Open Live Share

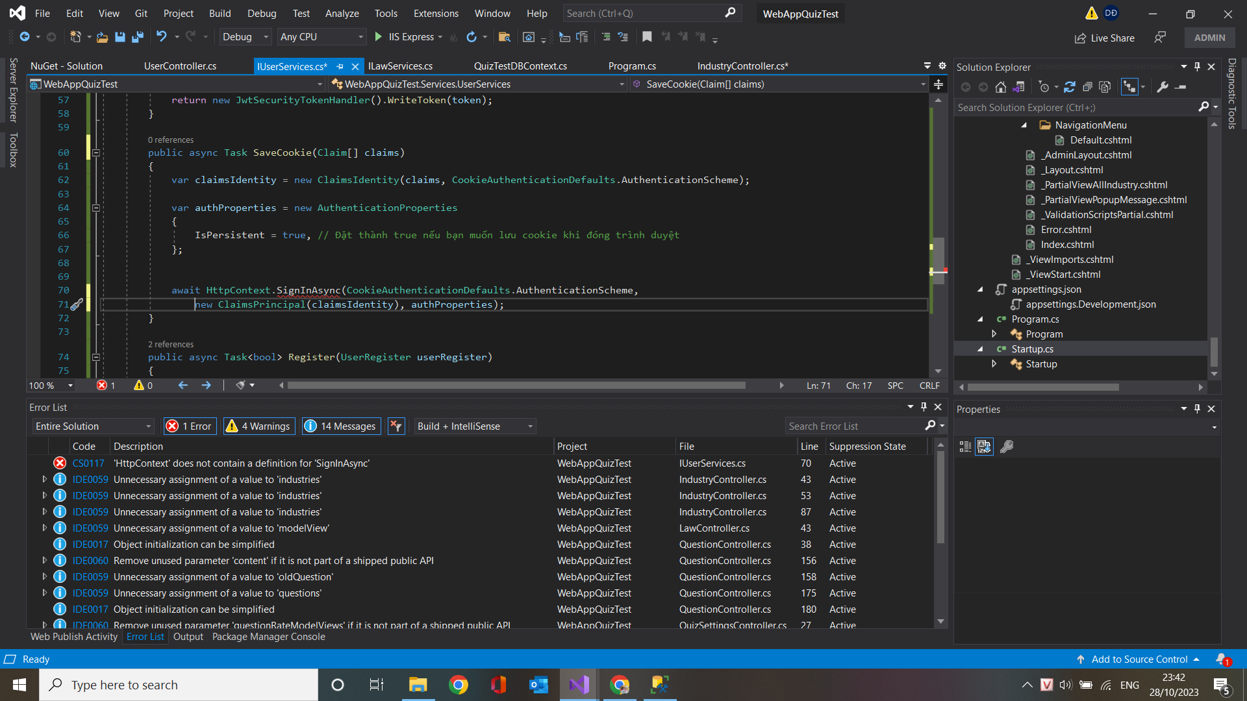point(1104,38)
